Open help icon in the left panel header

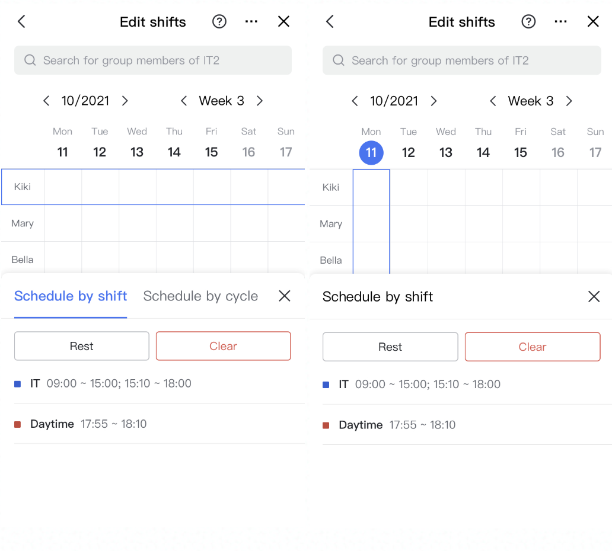[219, 22]
